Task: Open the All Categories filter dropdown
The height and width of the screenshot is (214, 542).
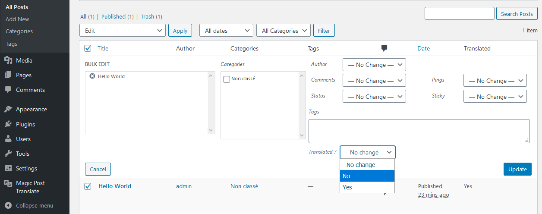Action: coord(283,31)
